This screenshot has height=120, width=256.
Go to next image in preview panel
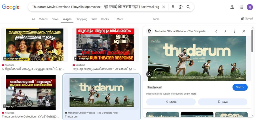(x=225, y=31)
